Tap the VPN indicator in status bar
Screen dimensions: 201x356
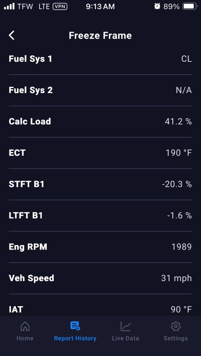pyautogui.click(x=60, y=7)
